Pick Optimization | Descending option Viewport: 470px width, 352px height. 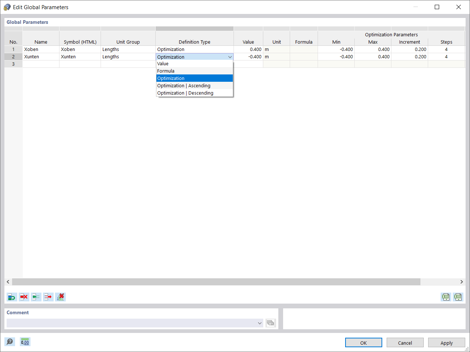195,93
